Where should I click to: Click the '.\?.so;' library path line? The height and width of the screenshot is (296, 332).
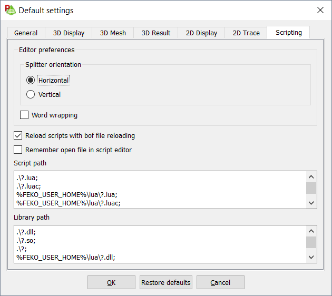26,241
